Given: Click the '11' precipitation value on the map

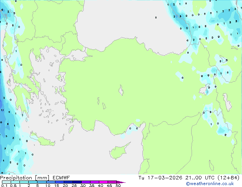Looking at the screenshot, I should (x=2, y=110).
